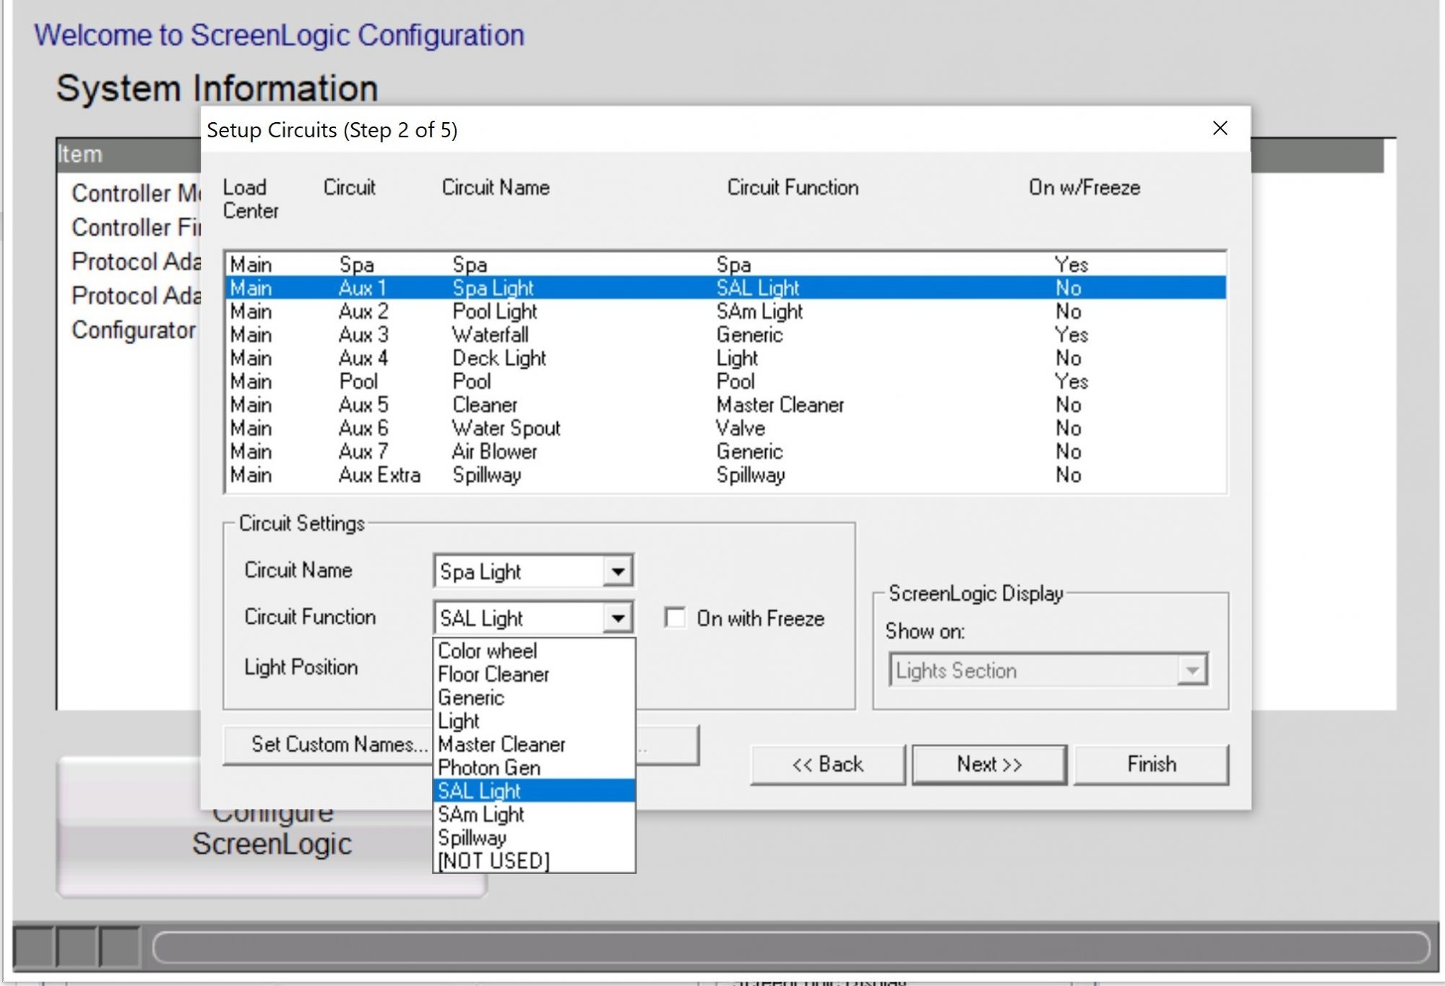Select the Aux 5 Cleaner row
This screenshot has width=1445, height=986.
click(x=726, y=405)
